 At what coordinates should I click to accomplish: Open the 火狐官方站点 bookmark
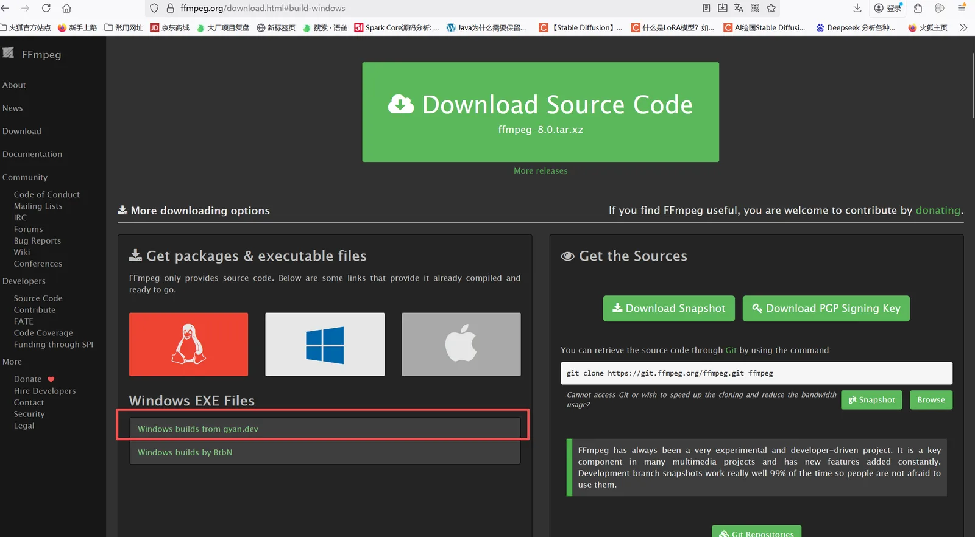click(x=26, y=27)
